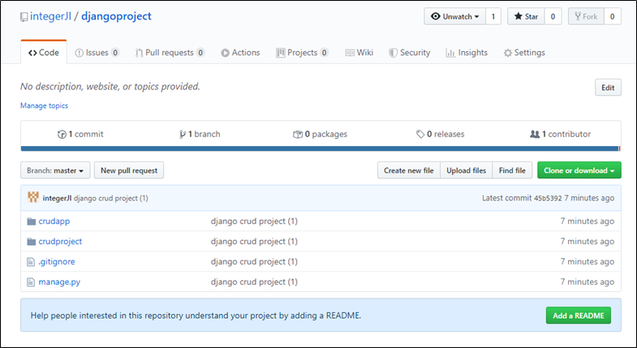Open the repository Settings tab
The width and height of the screenshot is (637, 348).
click(x=524, y=53)
